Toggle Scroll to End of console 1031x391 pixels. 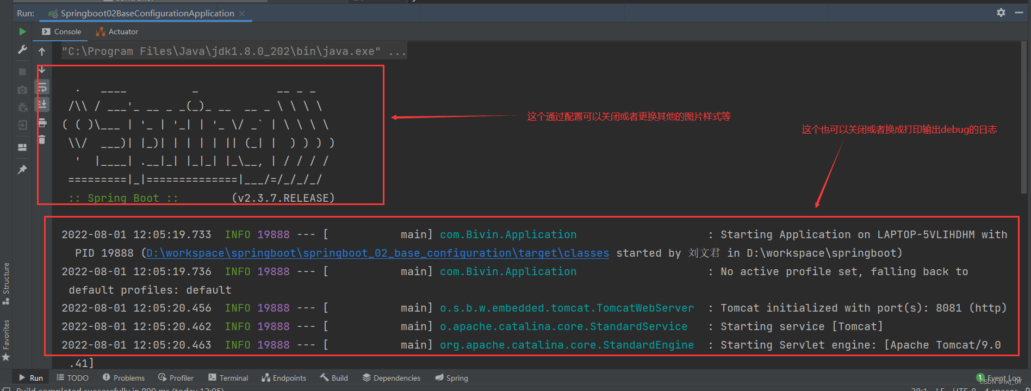(42, 104)
